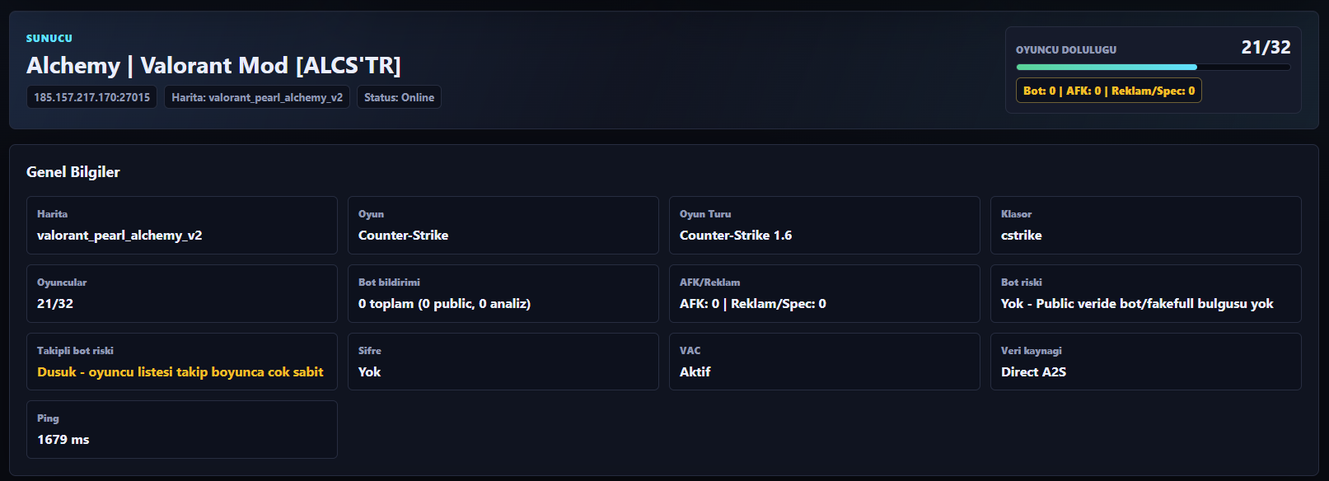Click the server title Alchemy | Valorant Mod [ALCS'TR]
Image resolution: width=1329 pixels, height=481 pixels.
213,65
